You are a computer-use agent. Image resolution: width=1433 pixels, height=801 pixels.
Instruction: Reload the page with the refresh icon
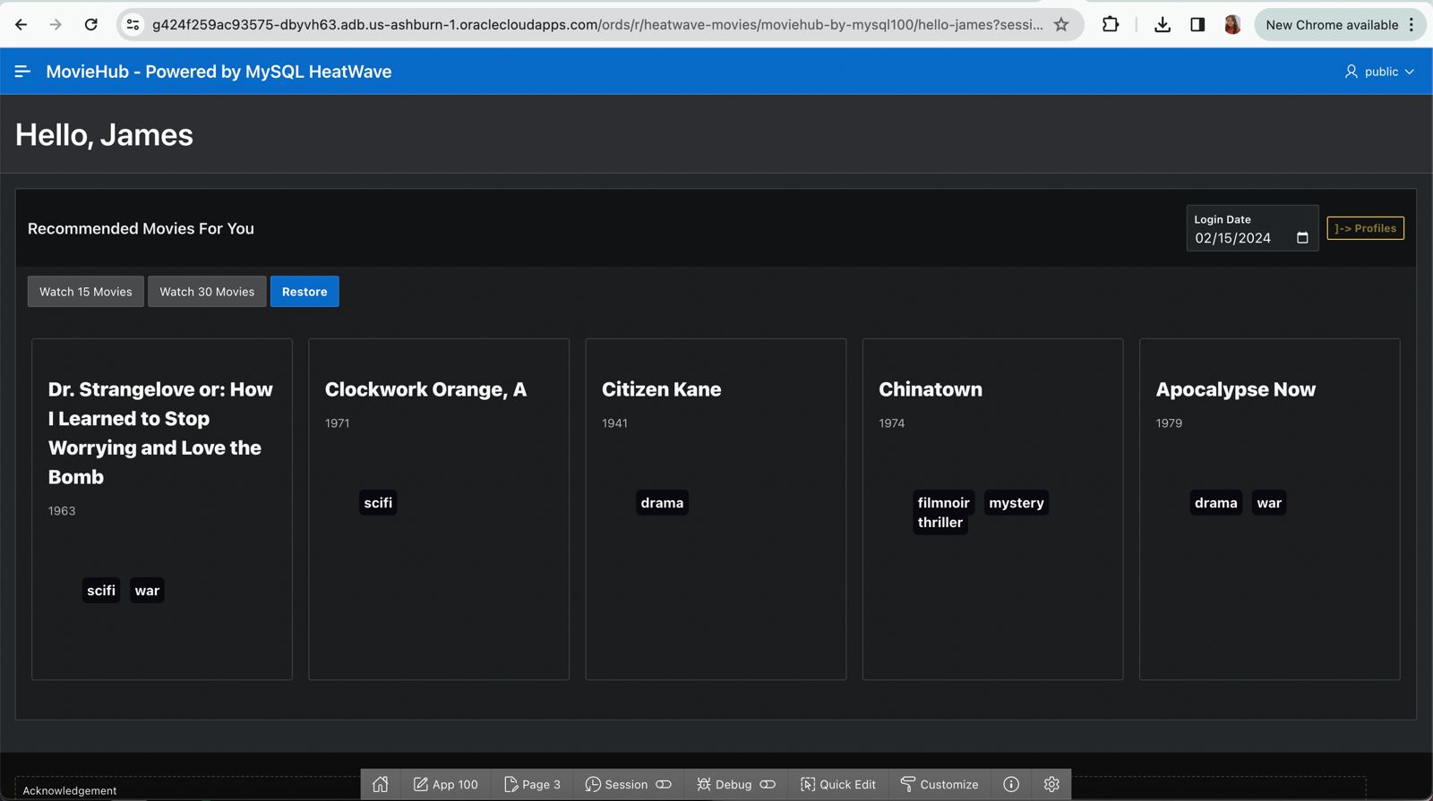point(90,24)
